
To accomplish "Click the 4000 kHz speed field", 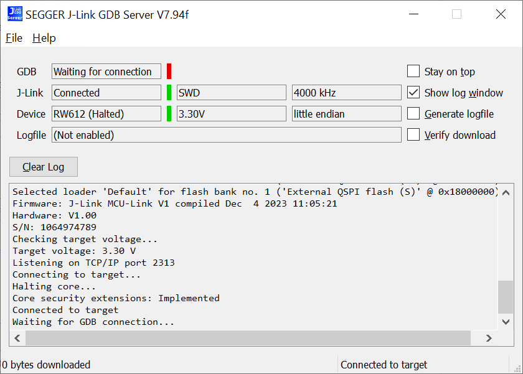I will (x=346, y=93).
